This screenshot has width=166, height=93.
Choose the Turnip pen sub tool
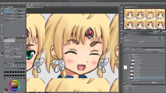click(x=9, y=15)
